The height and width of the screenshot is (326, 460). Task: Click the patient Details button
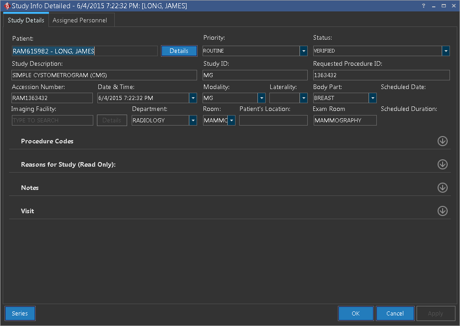[x=179, y=51]
